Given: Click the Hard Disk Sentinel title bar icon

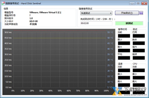Looking at the screenshot, I should [x=3, y=3].
